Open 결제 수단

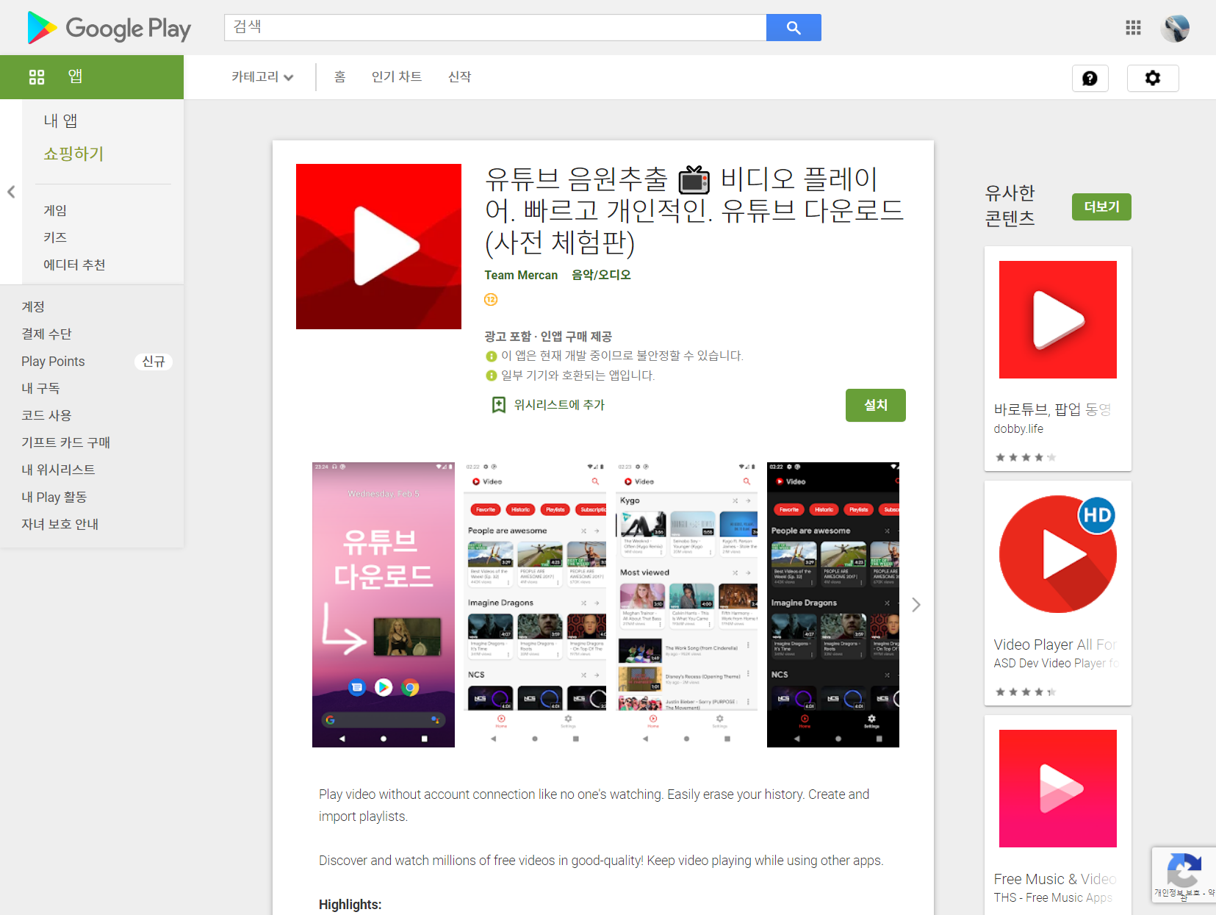tap(46, 334)
